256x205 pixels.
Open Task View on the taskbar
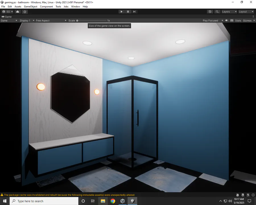click(x=93, y=201)
